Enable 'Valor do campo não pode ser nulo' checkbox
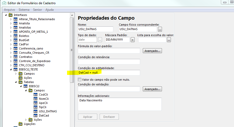 pyautogui.click(x=80, y=80)
